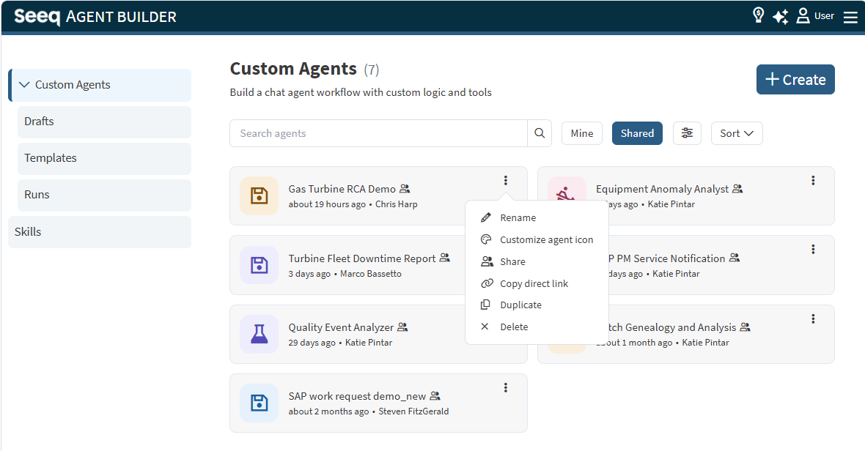The width and height of the screenshot is (865, 451).
Task: Click shared-users icon next to Genealogy and Analysis
Action: coord(745,327)
